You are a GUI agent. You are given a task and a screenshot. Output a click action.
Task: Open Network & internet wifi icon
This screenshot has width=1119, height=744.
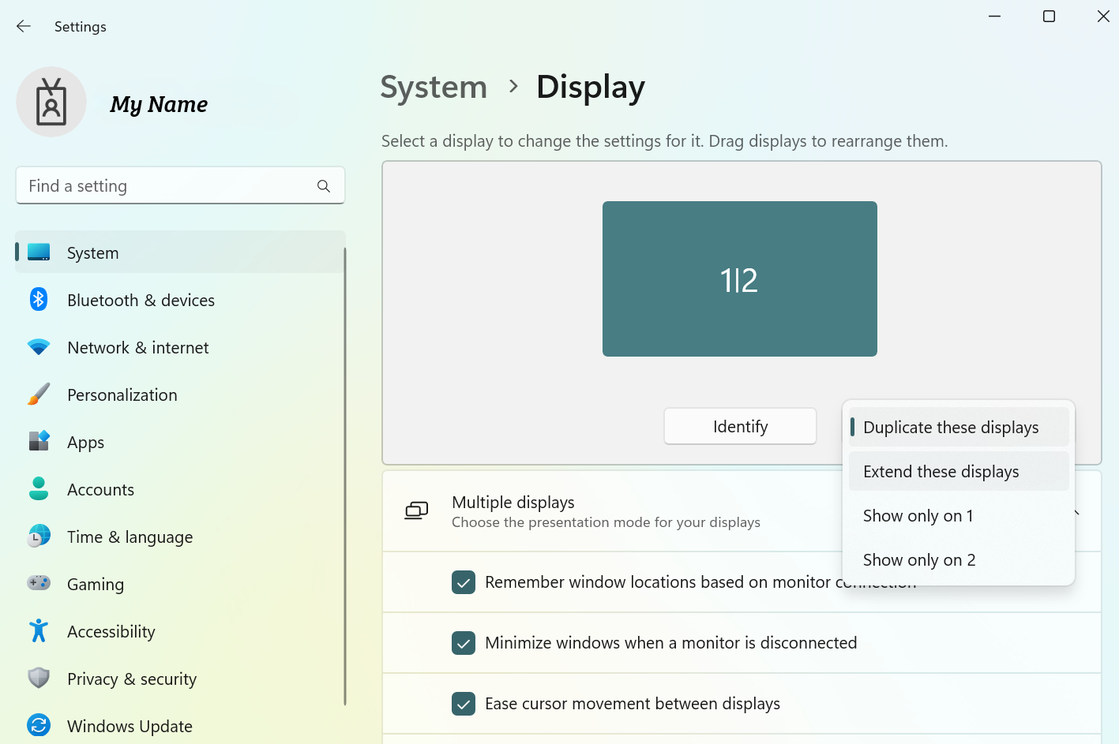(x=39, y=347)
